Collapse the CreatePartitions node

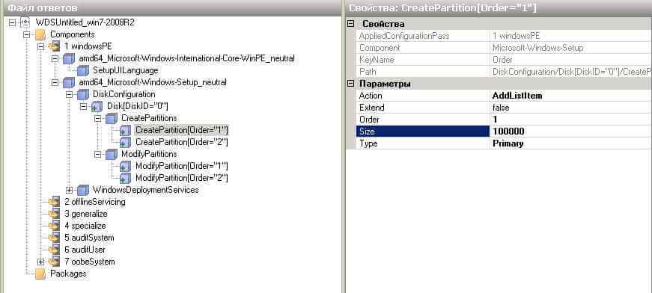pos(98,119)
